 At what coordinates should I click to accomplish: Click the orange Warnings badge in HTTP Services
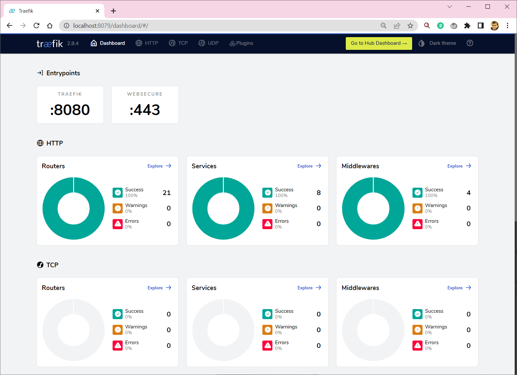[267, 208]
